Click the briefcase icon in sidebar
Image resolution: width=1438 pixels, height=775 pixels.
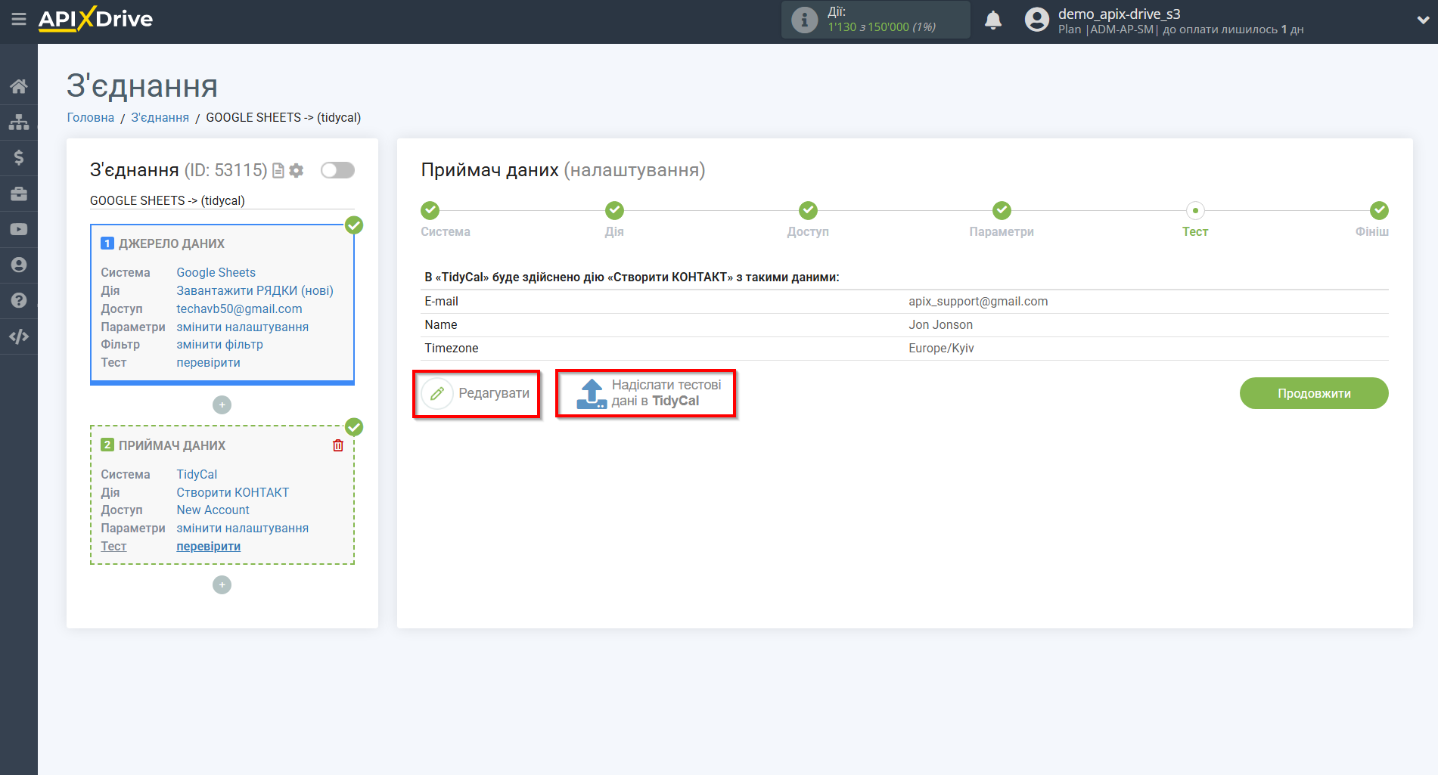point(19,194)
